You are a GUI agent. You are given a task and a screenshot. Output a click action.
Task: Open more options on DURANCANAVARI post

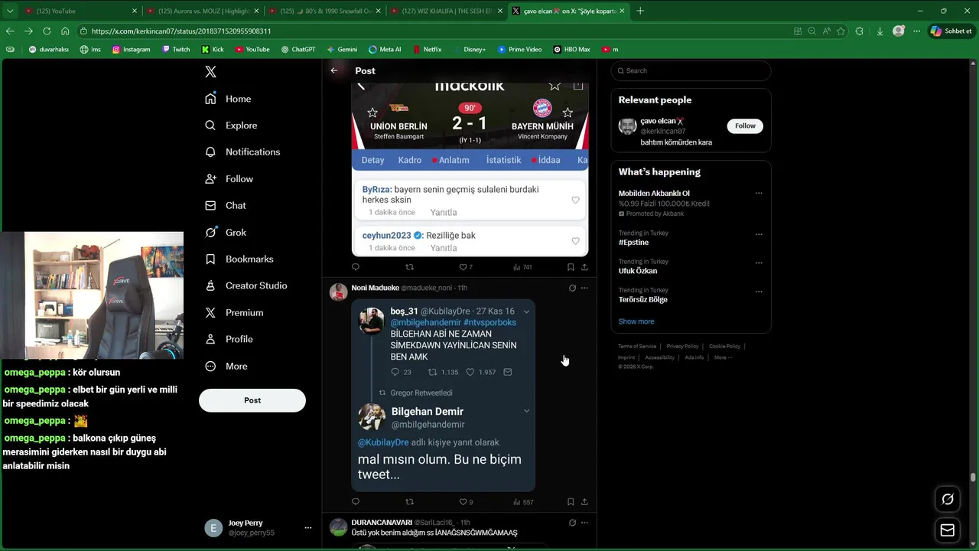point(584,523)
